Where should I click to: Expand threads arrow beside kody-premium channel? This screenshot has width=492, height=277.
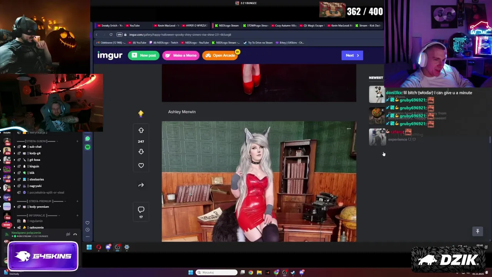click(x=15, y=207)
